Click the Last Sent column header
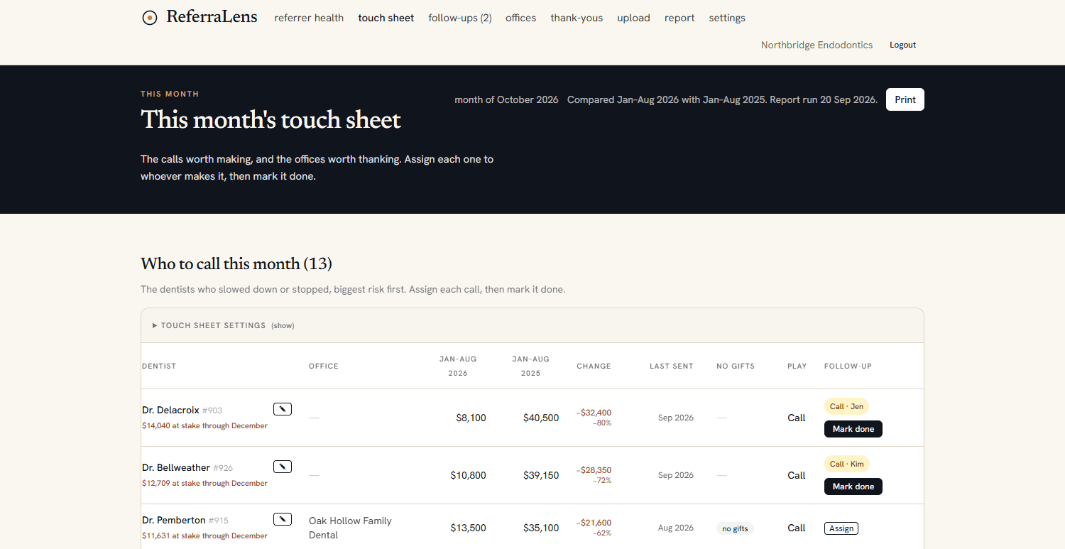 (x=672, y=366)
